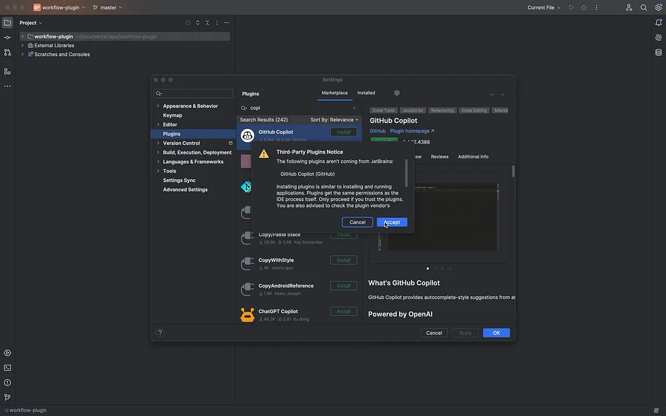Open the master branch dropdown

click(107, 7)
